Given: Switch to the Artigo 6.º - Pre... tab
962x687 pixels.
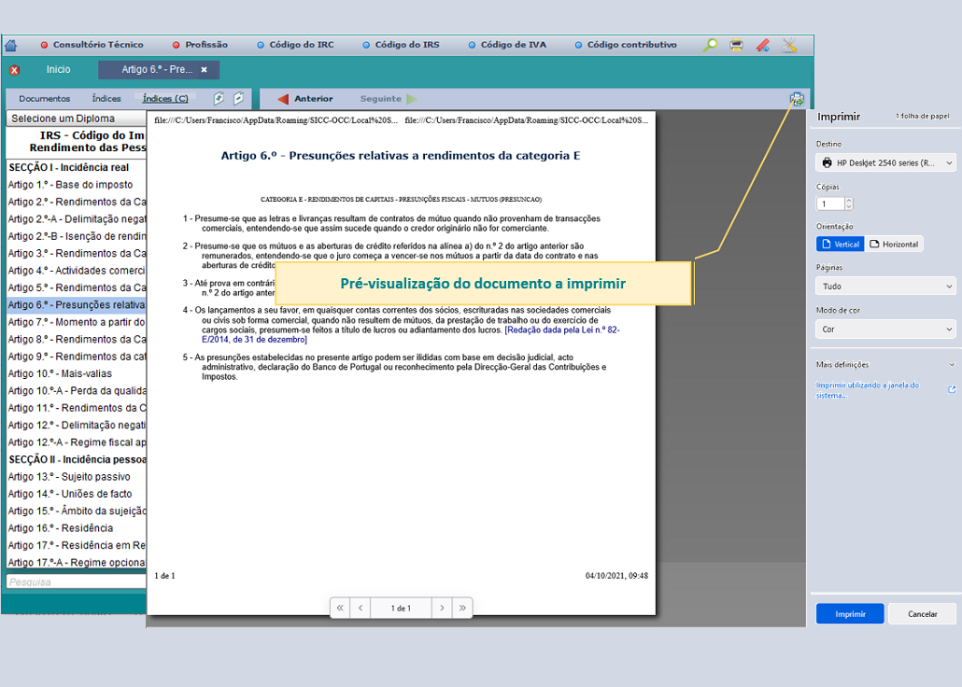Looking at the screenshot, I should 158,70.
